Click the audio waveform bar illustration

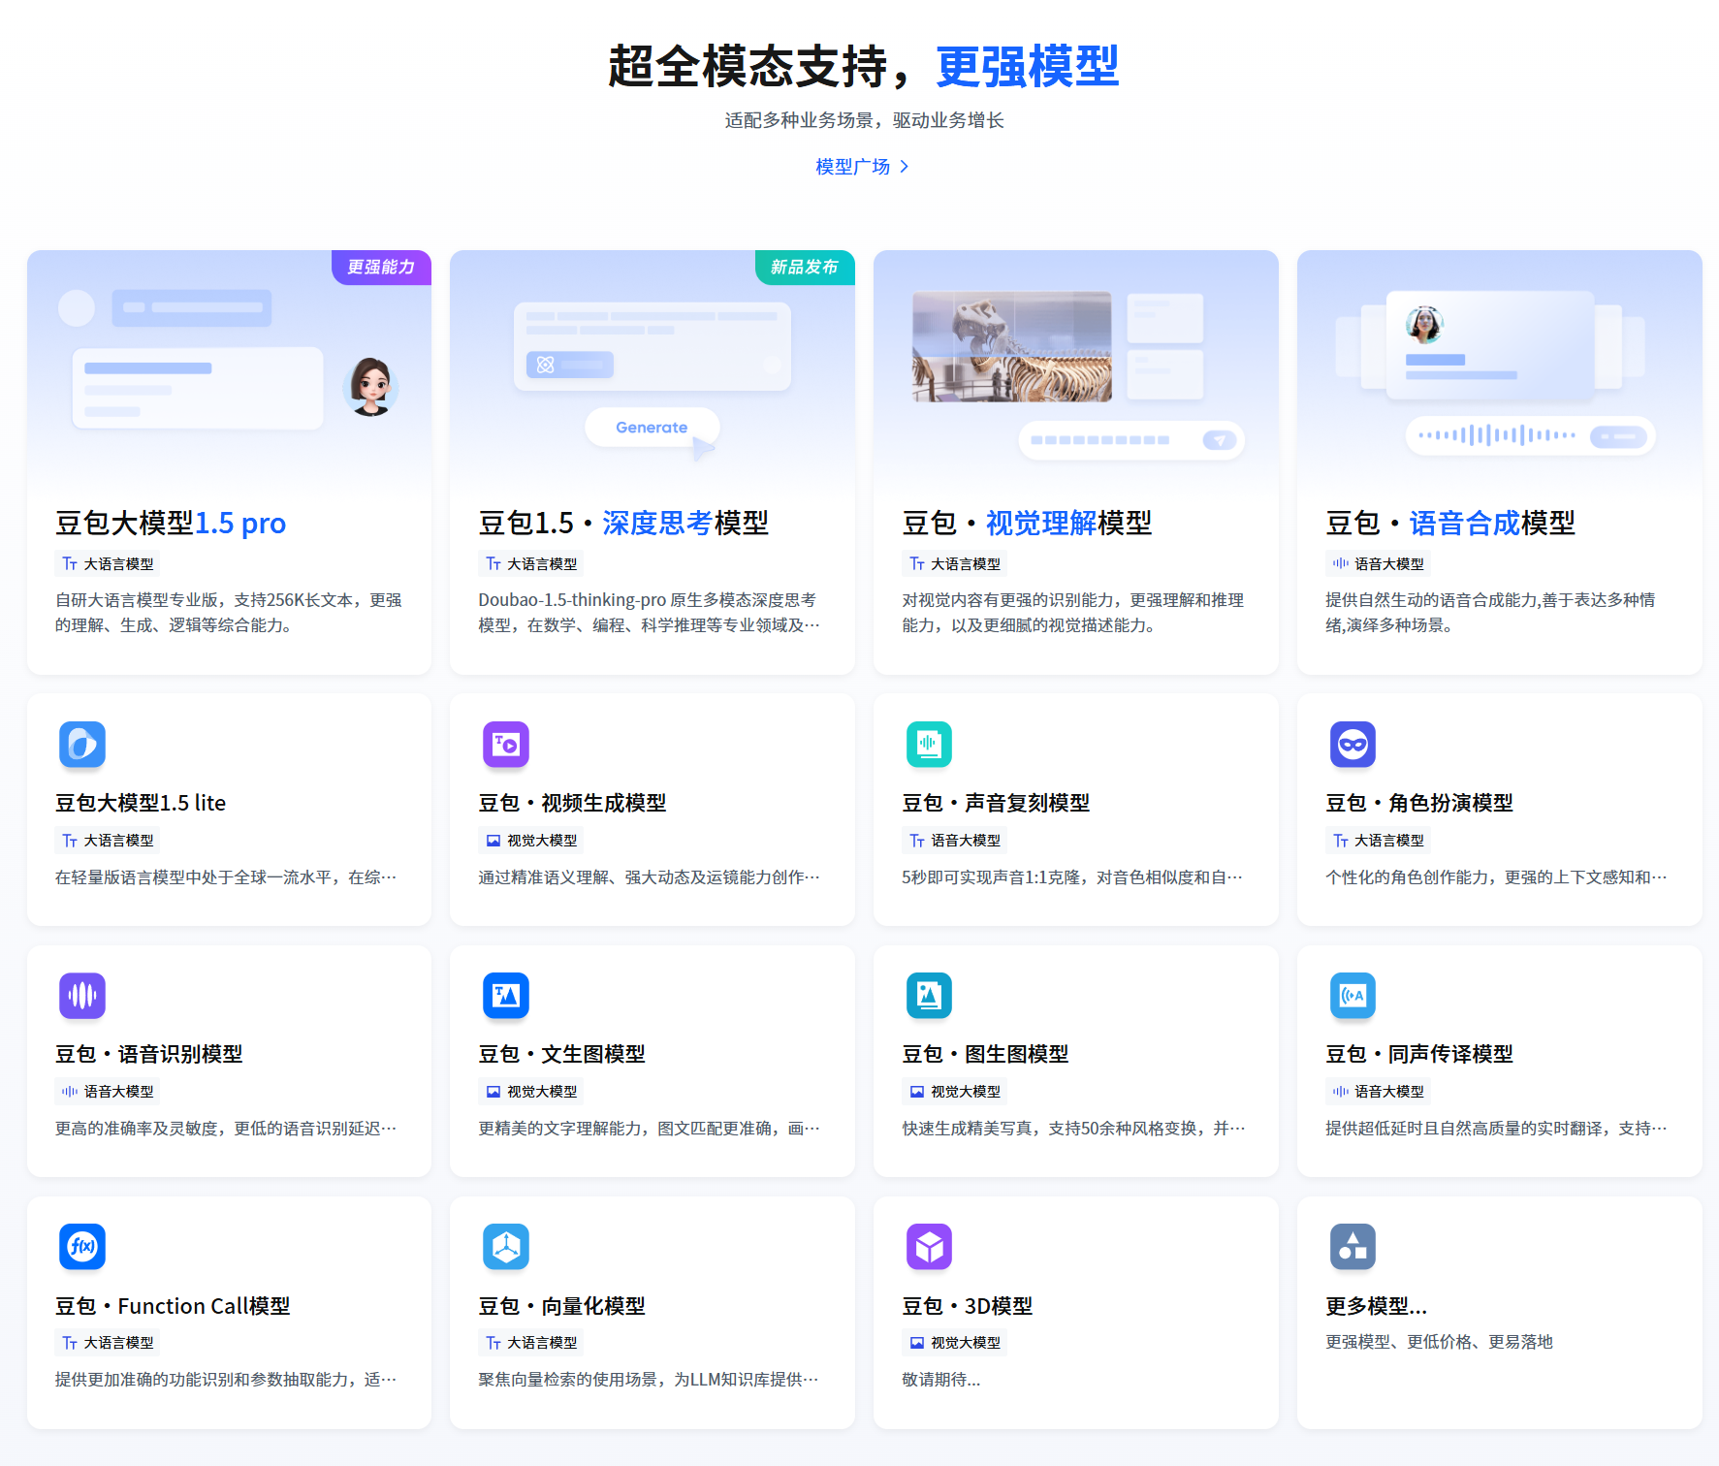(1530, 435)
